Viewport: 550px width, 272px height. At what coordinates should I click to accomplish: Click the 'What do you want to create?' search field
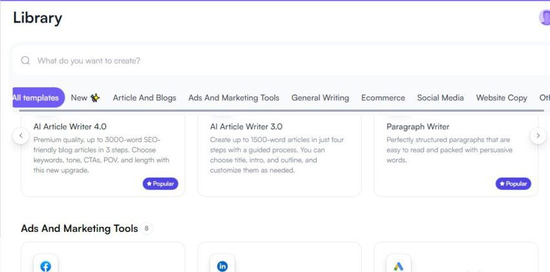click(281, 61)
